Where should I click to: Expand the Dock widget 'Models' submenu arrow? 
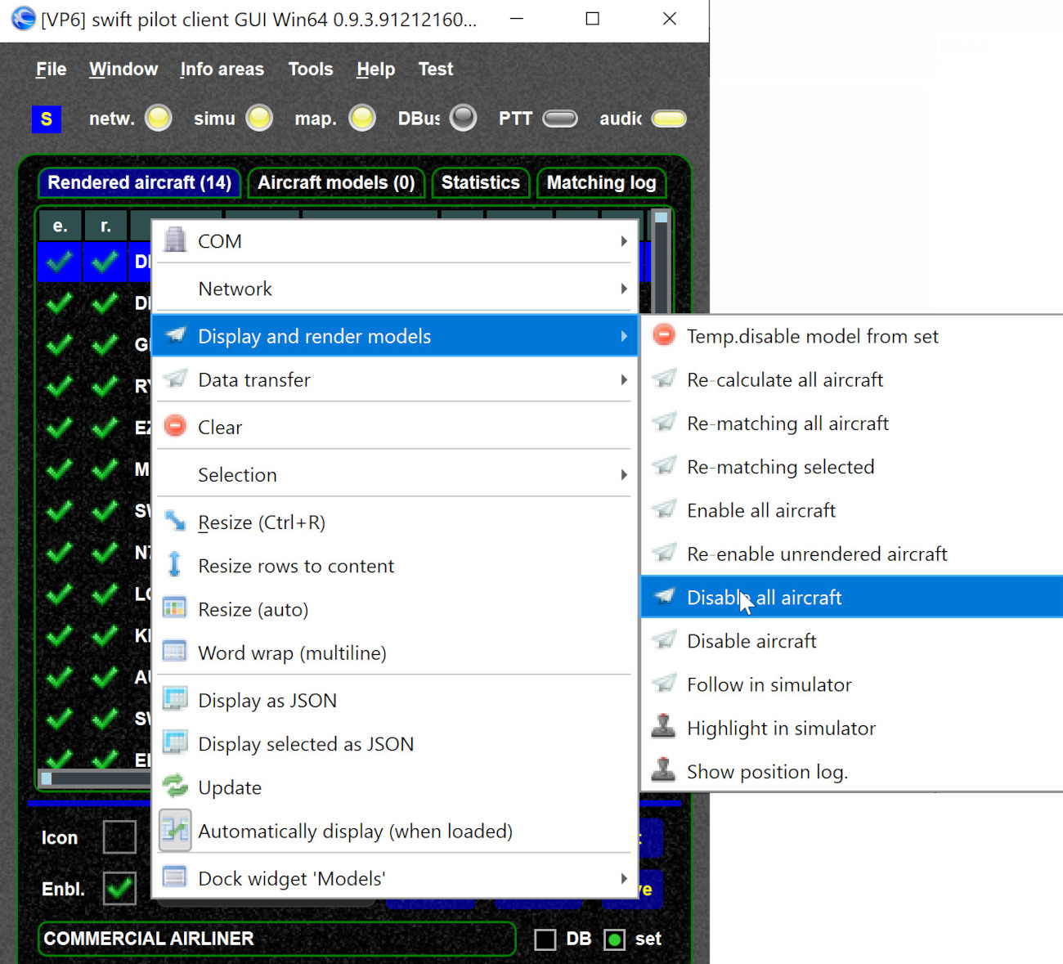point(624,878)
